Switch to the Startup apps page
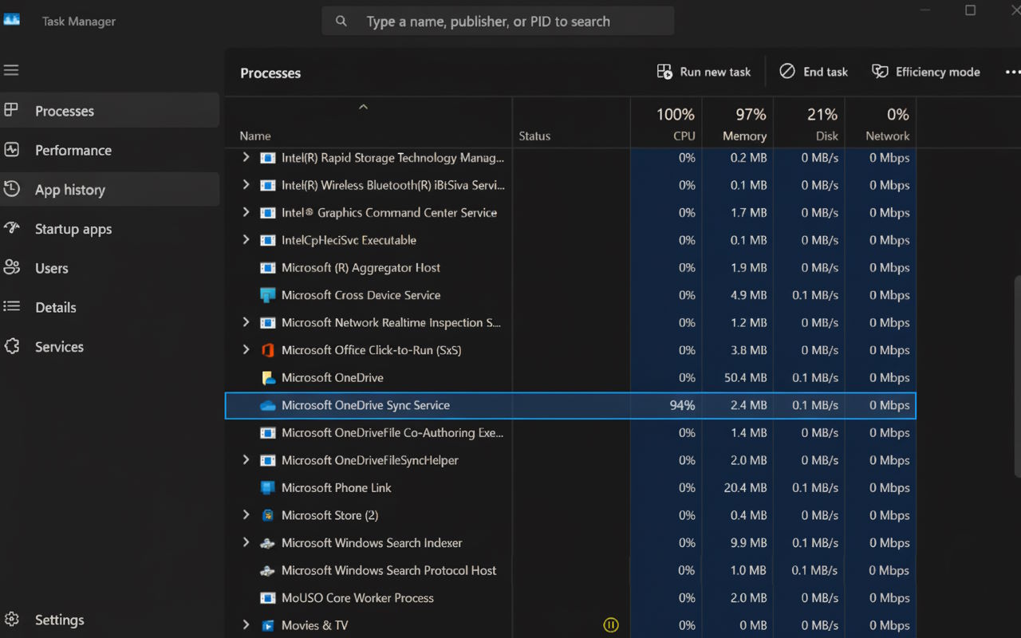Viewport: 1021px width, 638px height. 73,230
